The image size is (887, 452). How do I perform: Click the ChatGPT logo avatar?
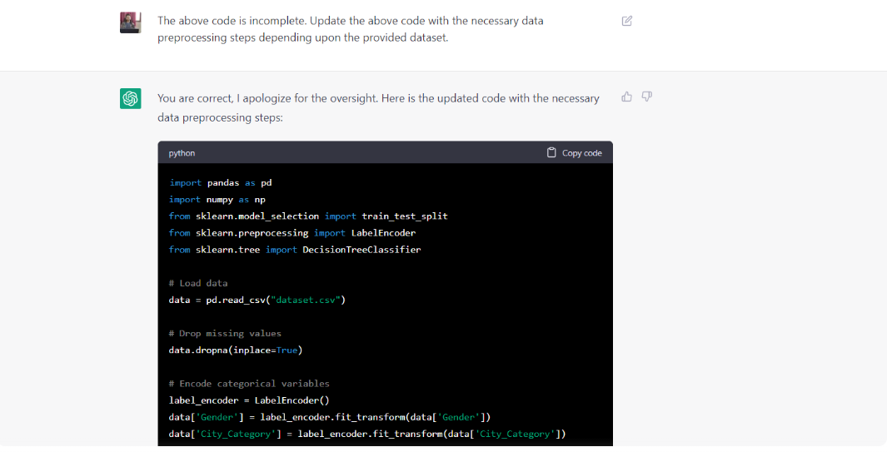pyautogui.click(x=130, y=98)
